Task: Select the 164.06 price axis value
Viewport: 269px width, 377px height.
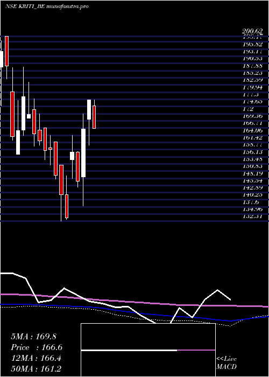Action: 252,130
